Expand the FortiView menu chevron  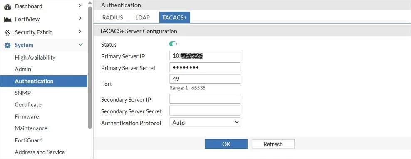click(x=80, y=18)
